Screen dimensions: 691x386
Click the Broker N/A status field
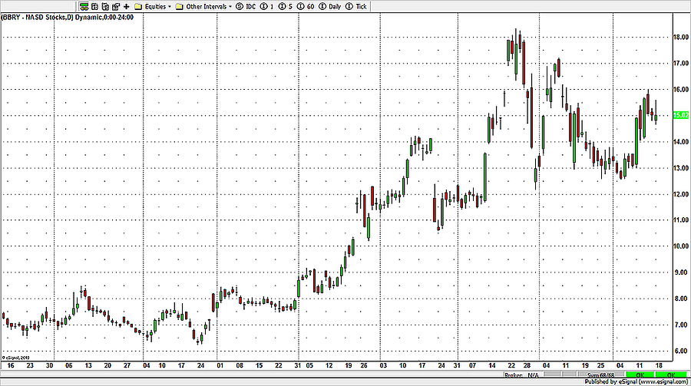[x=521, y=374]
